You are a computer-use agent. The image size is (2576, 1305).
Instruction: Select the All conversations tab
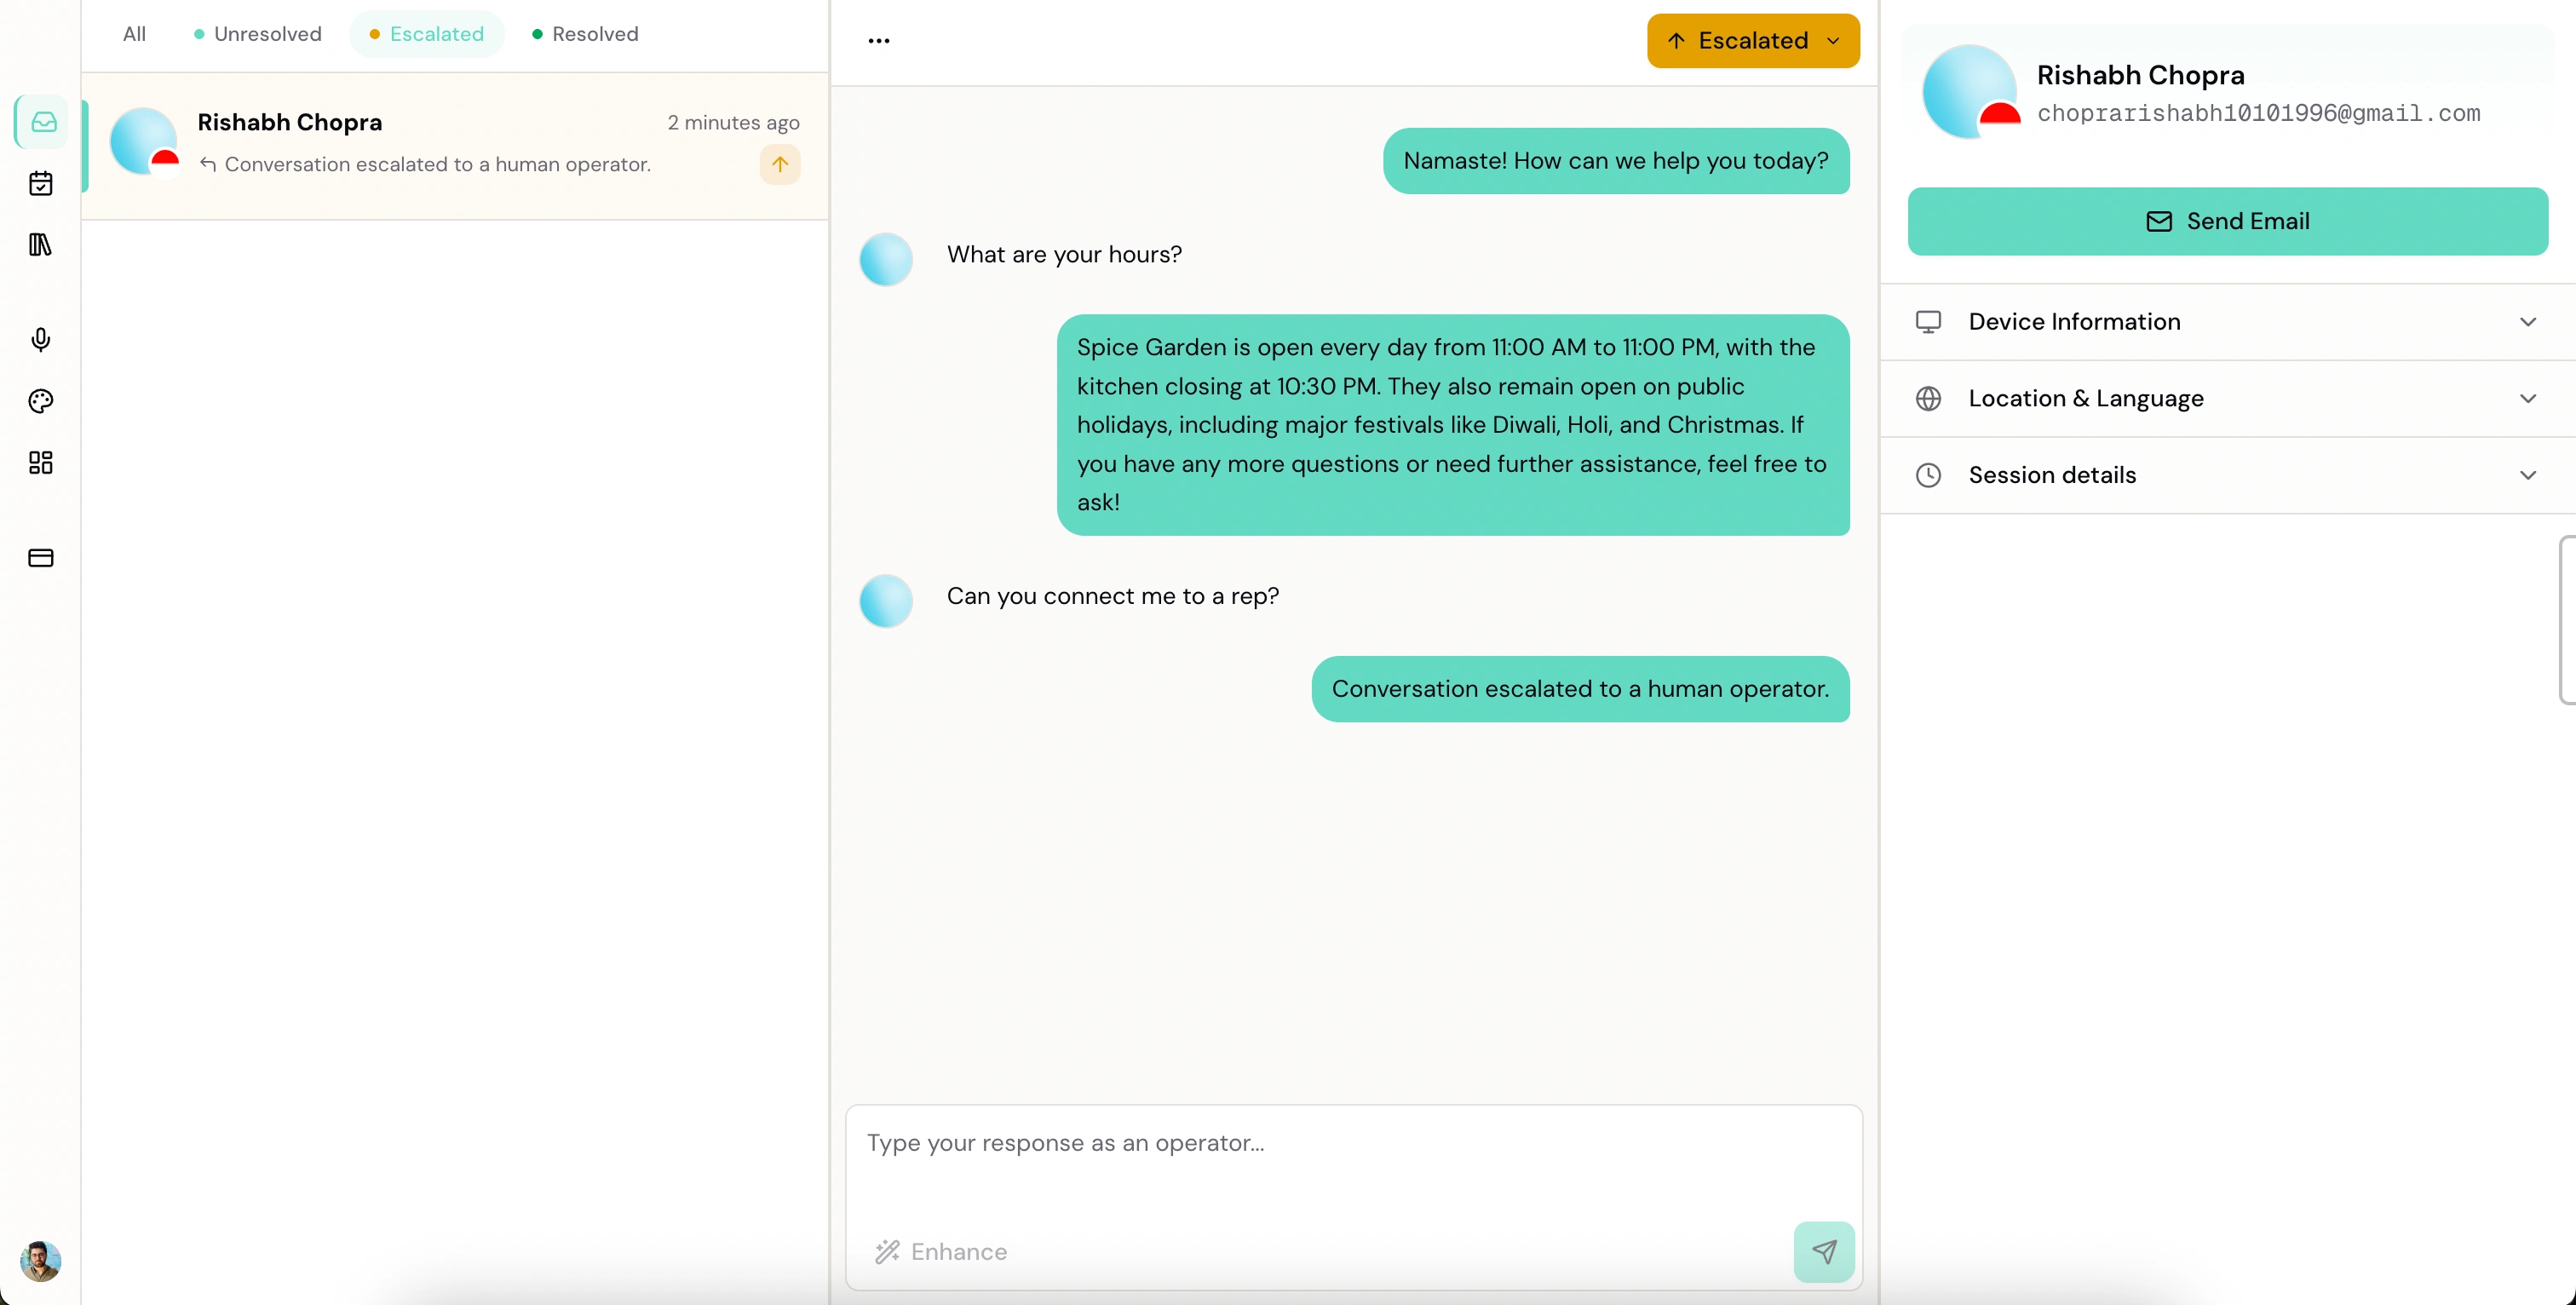point(134,34)
